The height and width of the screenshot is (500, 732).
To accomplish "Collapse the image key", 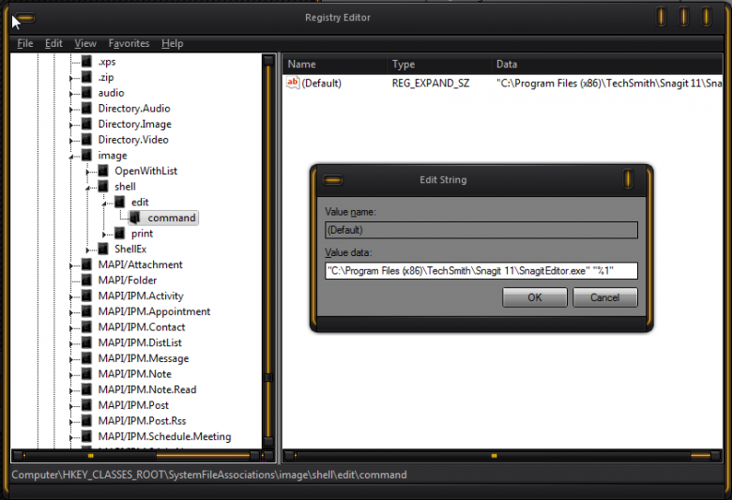I will [71, 157].
